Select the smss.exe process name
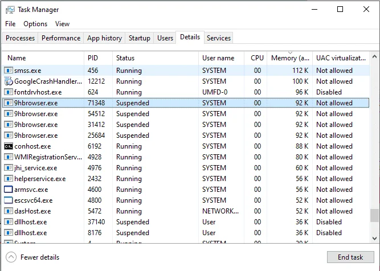 click(x=27, y=71)
